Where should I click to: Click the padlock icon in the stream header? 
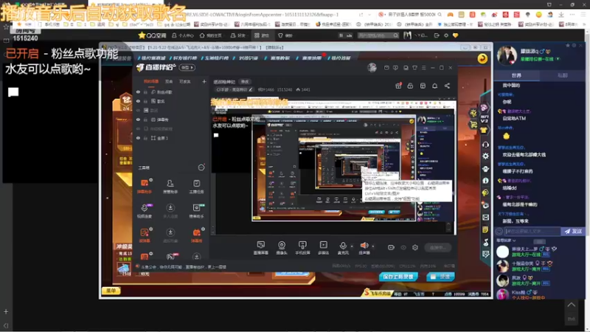point(410,86)
